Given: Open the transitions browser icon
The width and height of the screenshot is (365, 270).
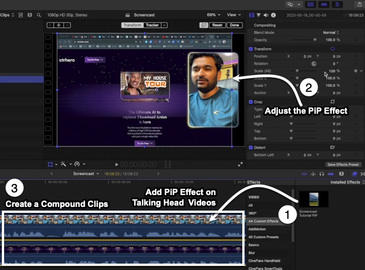Looking at the screenshot, I should click(363, 174).
